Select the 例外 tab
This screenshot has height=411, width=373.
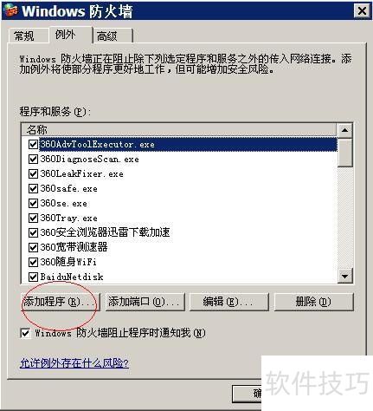click(x=65, y=35)
